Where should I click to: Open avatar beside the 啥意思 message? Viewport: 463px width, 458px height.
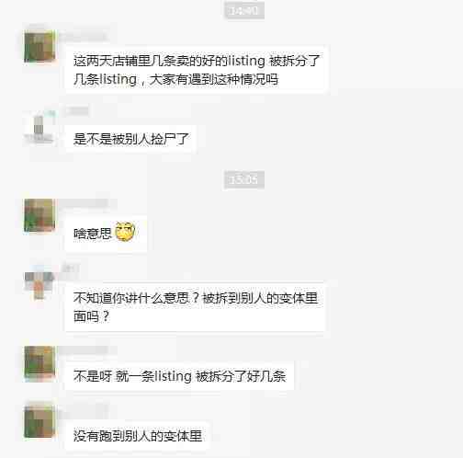point(40,215)
